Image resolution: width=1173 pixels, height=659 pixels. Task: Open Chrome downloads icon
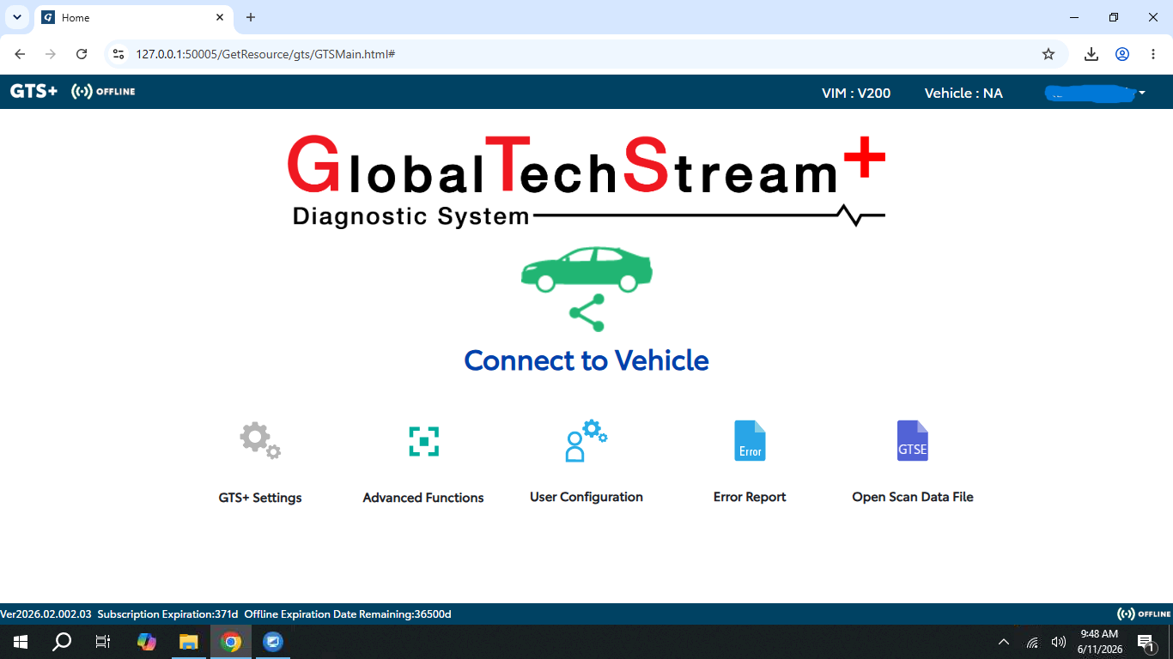(x=1091, y=54)
